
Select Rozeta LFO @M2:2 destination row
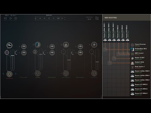tap(140, 85)
